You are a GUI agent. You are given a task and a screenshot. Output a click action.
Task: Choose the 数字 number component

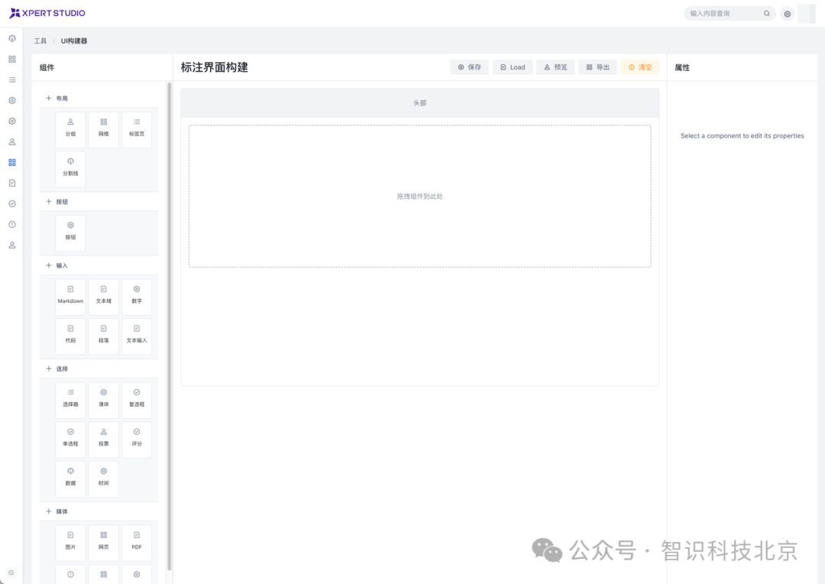[x=137, y=297]
